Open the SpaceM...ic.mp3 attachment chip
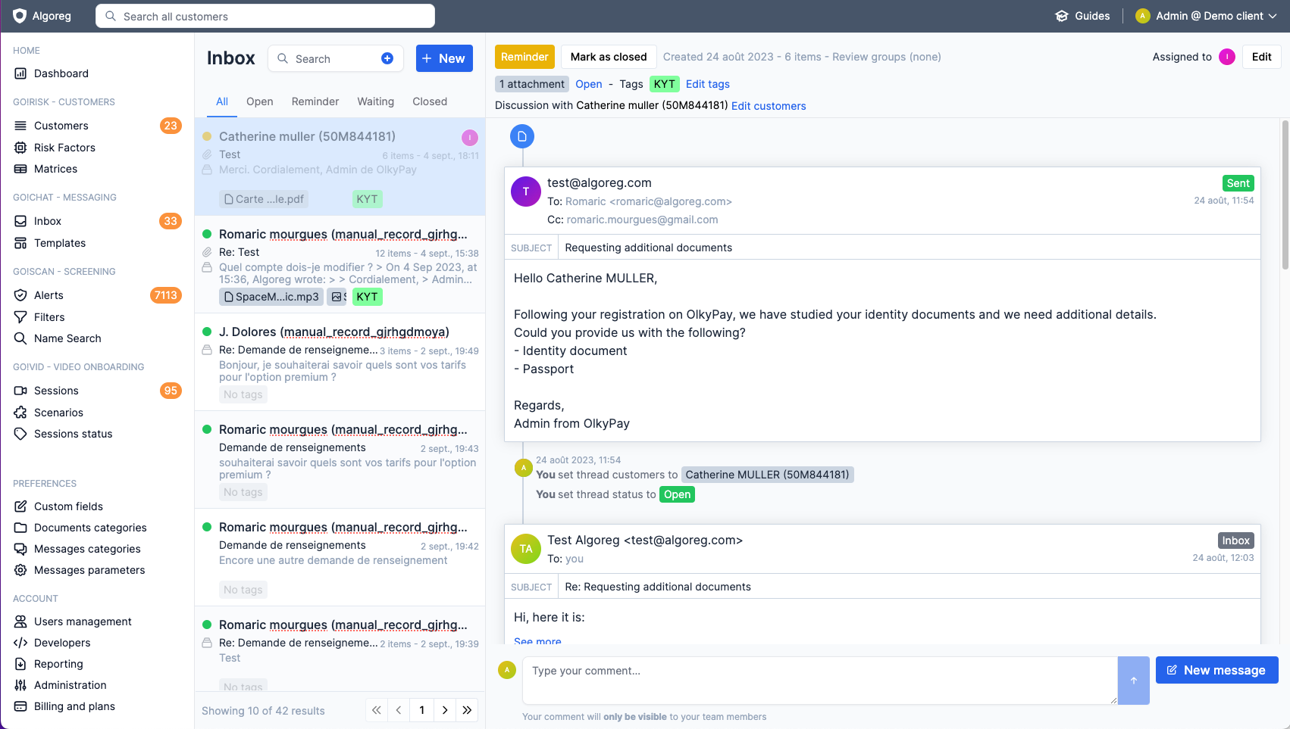This screenshot has width=1290, height=729. (271, 297)
